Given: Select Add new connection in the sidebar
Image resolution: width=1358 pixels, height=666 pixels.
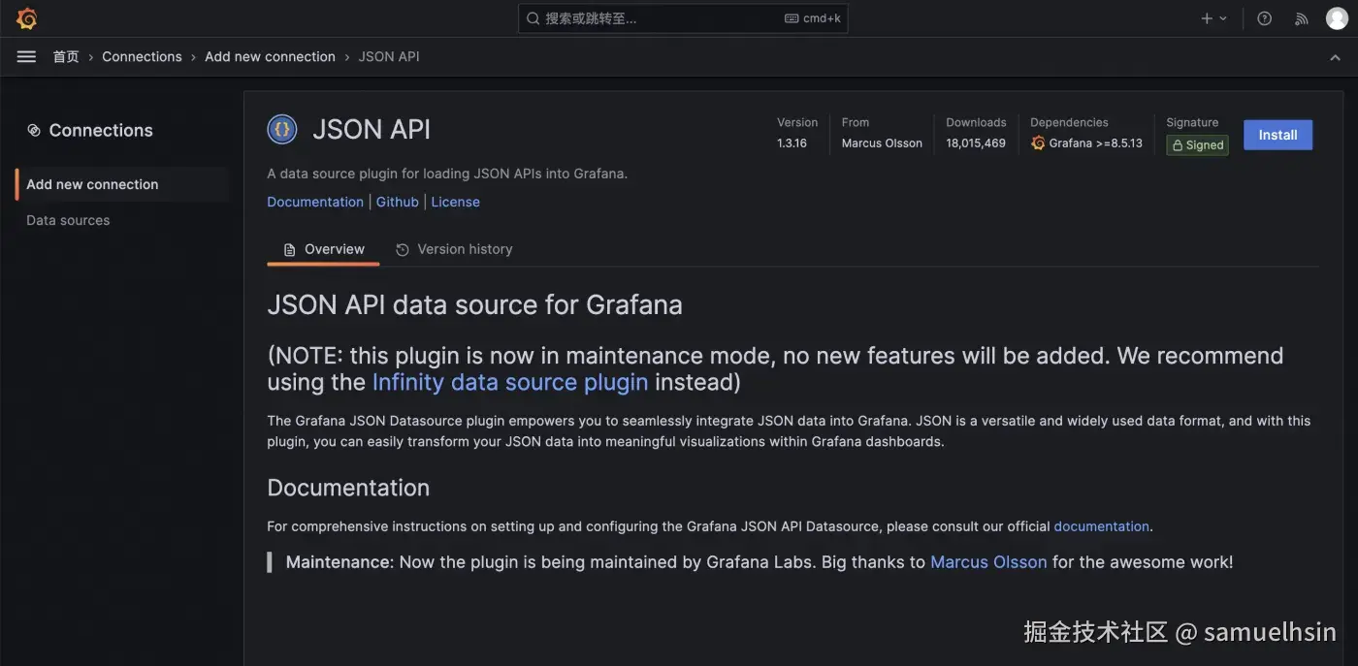Looking at the screenshot, I should point(92,184).
